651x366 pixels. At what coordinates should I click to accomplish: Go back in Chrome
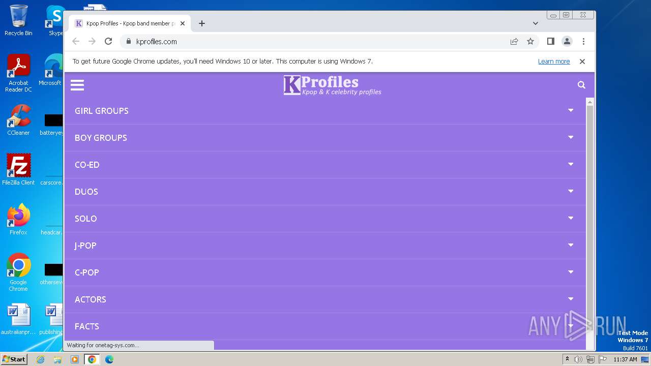coord(76,42)
